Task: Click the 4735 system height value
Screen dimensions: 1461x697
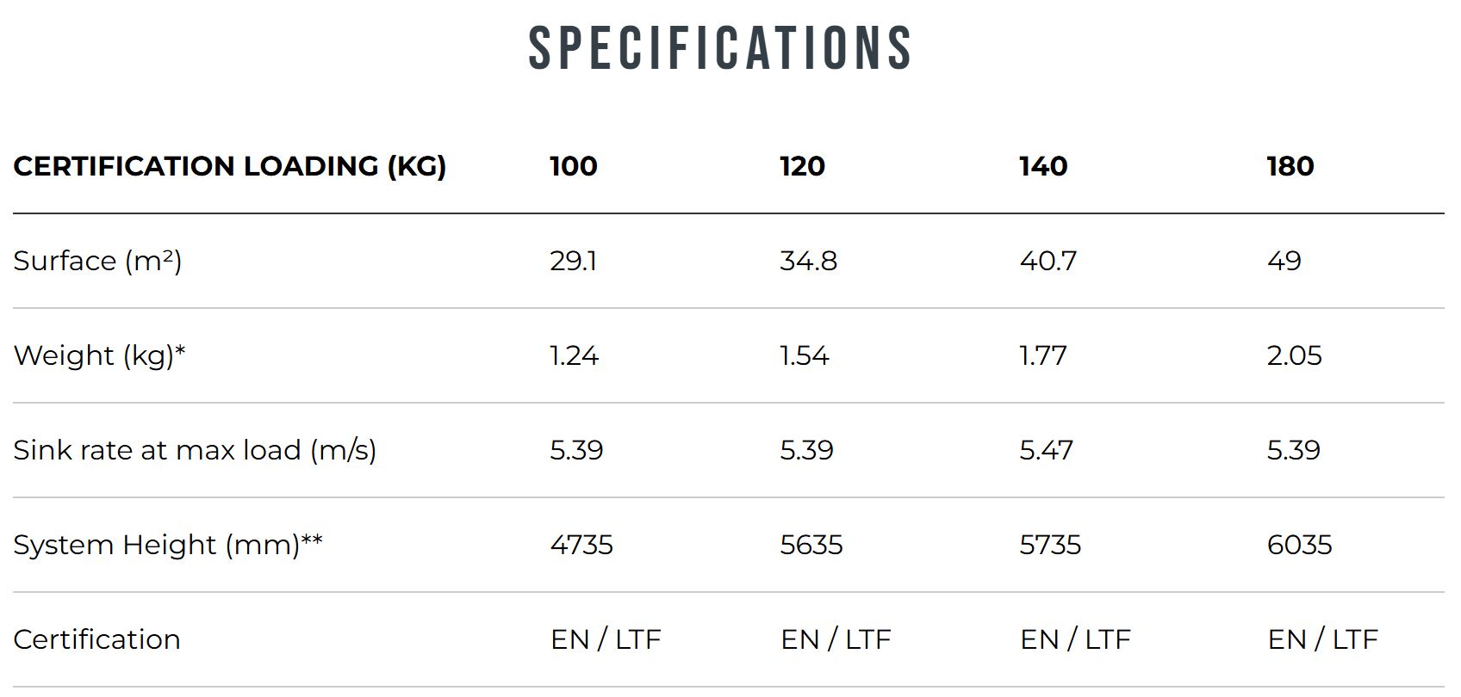Action: point(581,545)
